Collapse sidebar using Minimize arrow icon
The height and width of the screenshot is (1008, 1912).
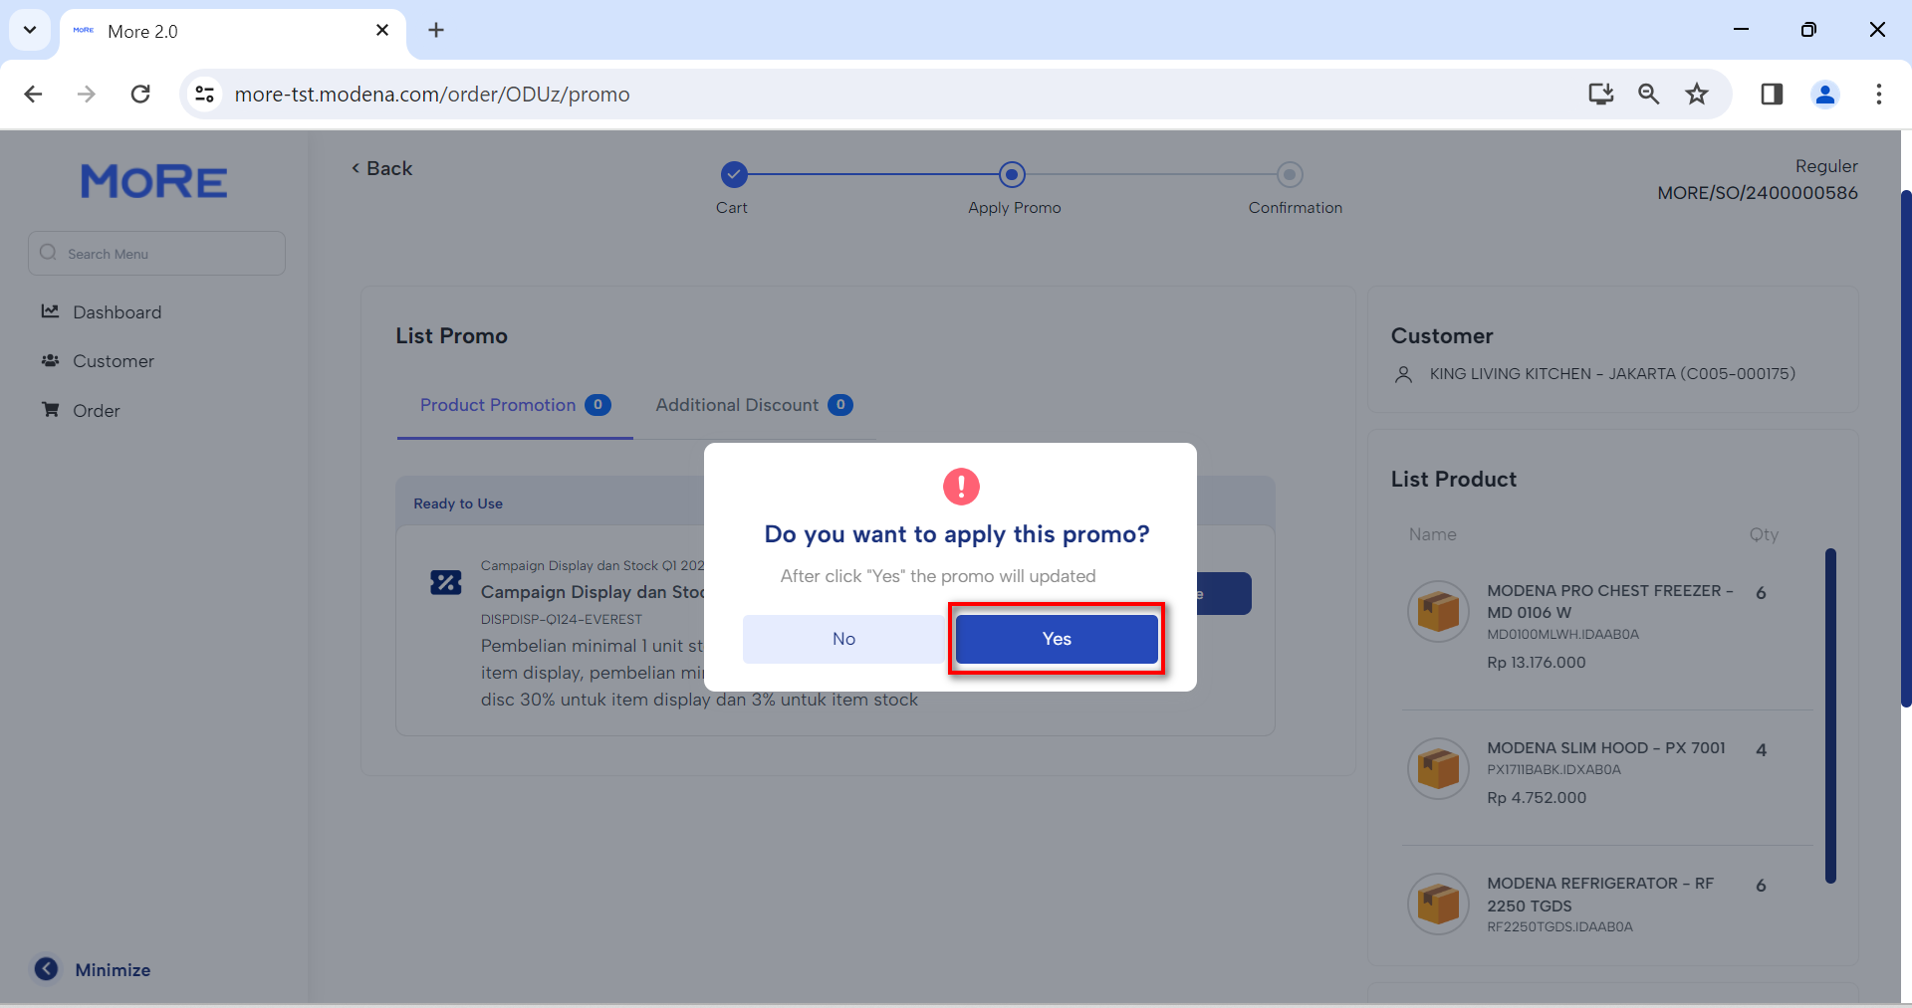[46, 969]
